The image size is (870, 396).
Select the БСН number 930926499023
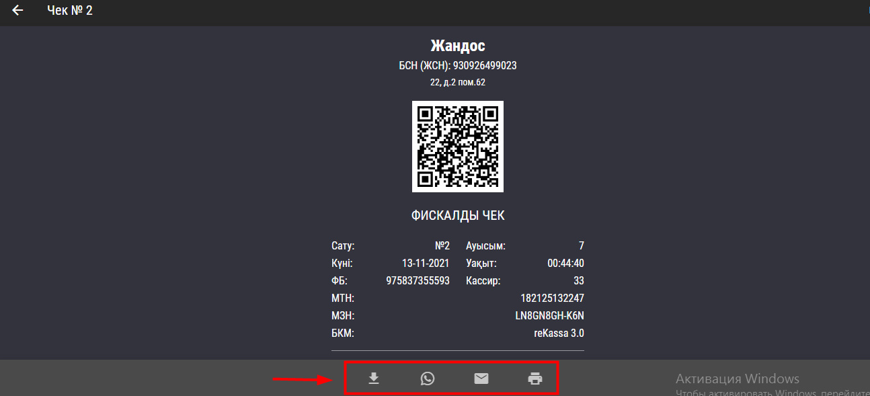click(485, 66)
